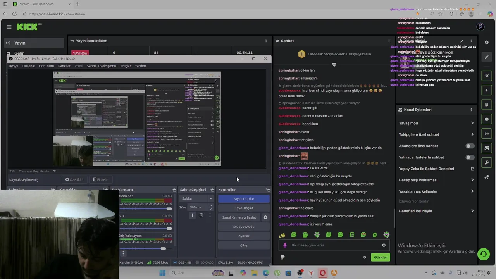Click the Bir mesaj gönderin input field
The image size is (496, 279).
pos(334,245)
